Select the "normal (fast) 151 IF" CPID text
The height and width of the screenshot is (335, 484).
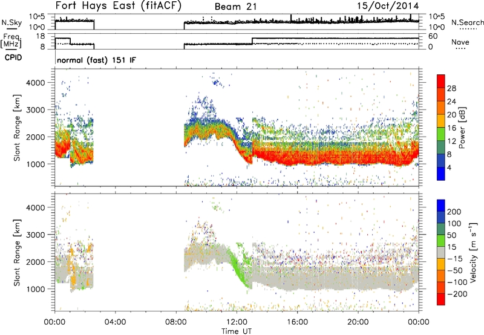point(96,60)
